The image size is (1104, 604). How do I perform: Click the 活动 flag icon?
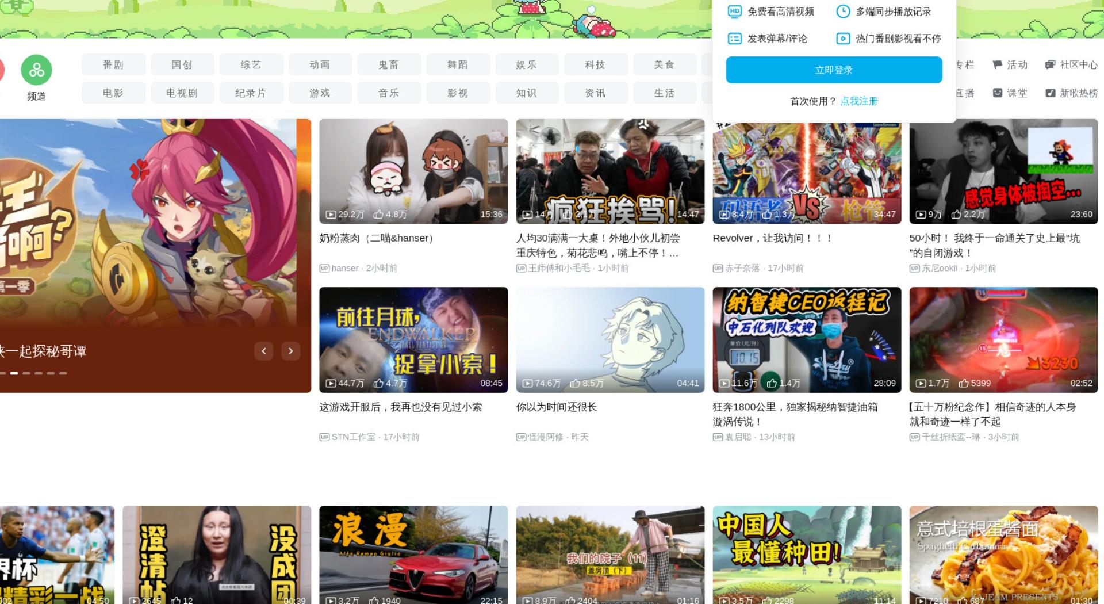click(x=998, y=65)
